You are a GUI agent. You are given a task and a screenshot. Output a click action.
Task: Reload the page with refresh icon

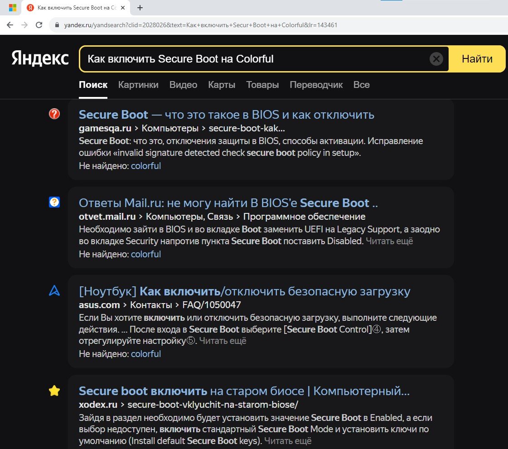tap(39, 25)
